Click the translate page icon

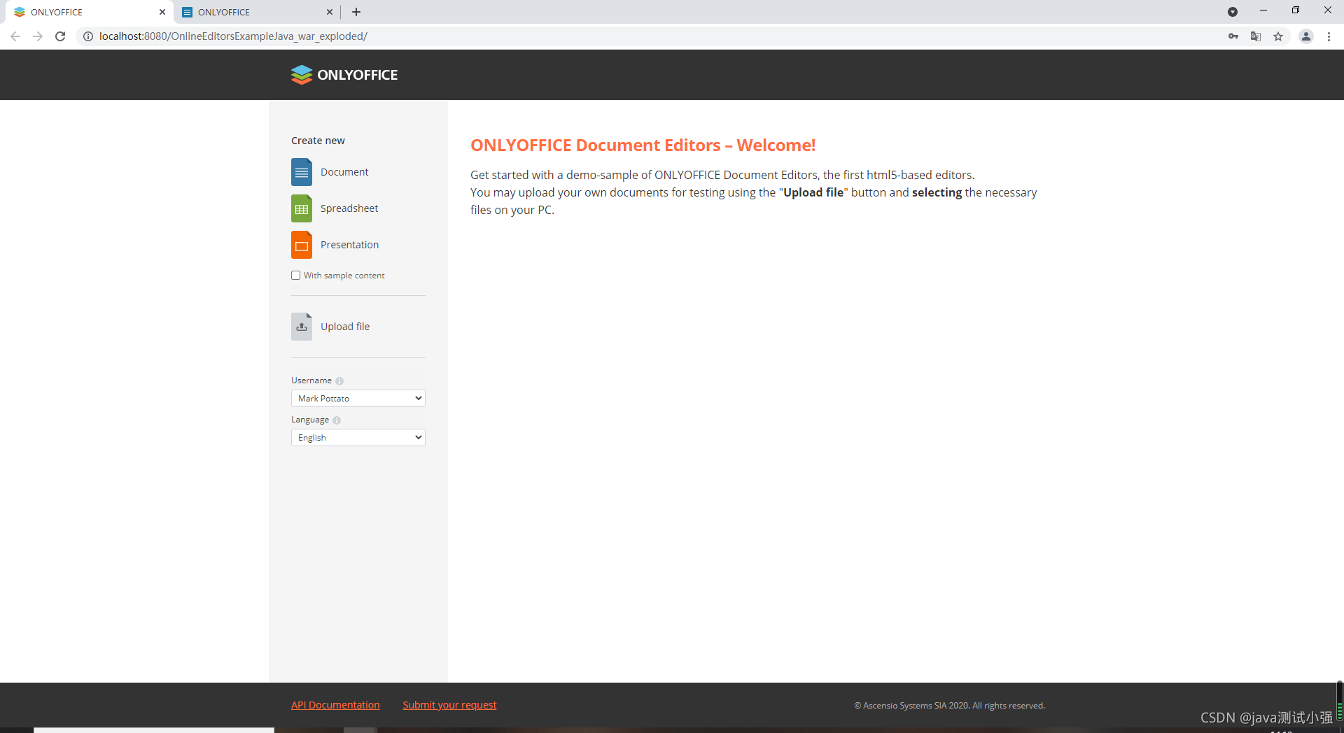click(1256, 36)
